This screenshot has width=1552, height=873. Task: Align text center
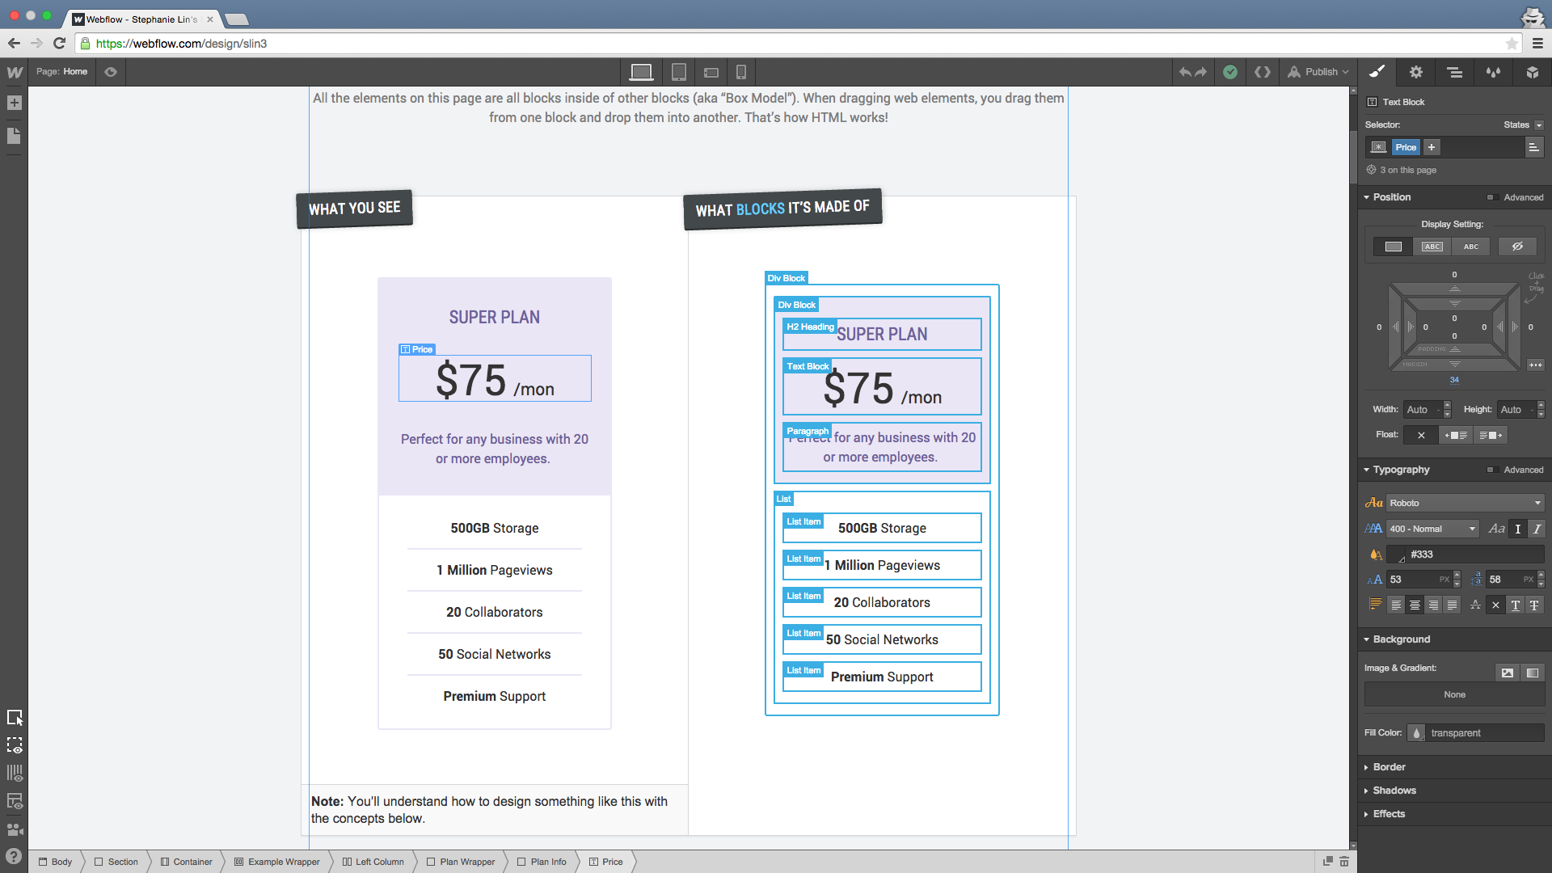click(x=1415, y=605)
